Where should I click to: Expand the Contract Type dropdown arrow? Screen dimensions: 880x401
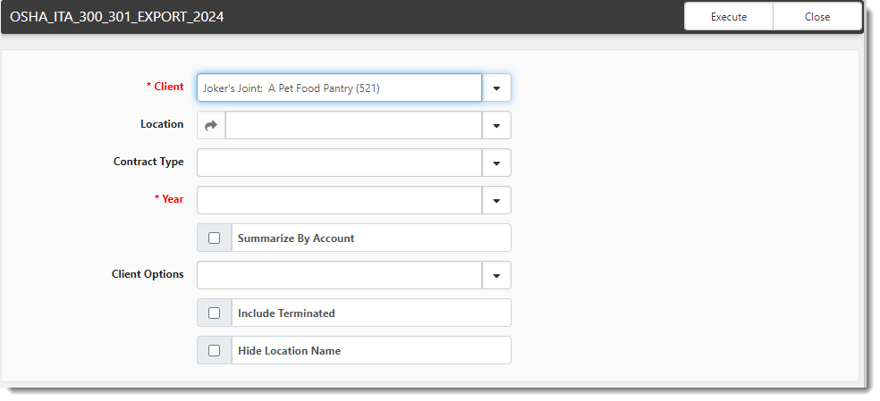(496, 163)
